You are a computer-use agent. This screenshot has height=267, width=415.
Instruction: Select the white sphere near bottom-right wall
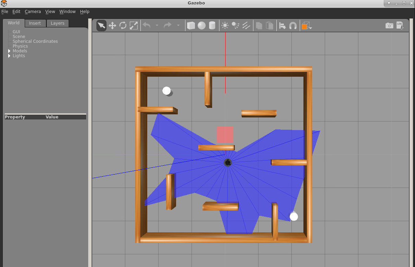point(294,216)
